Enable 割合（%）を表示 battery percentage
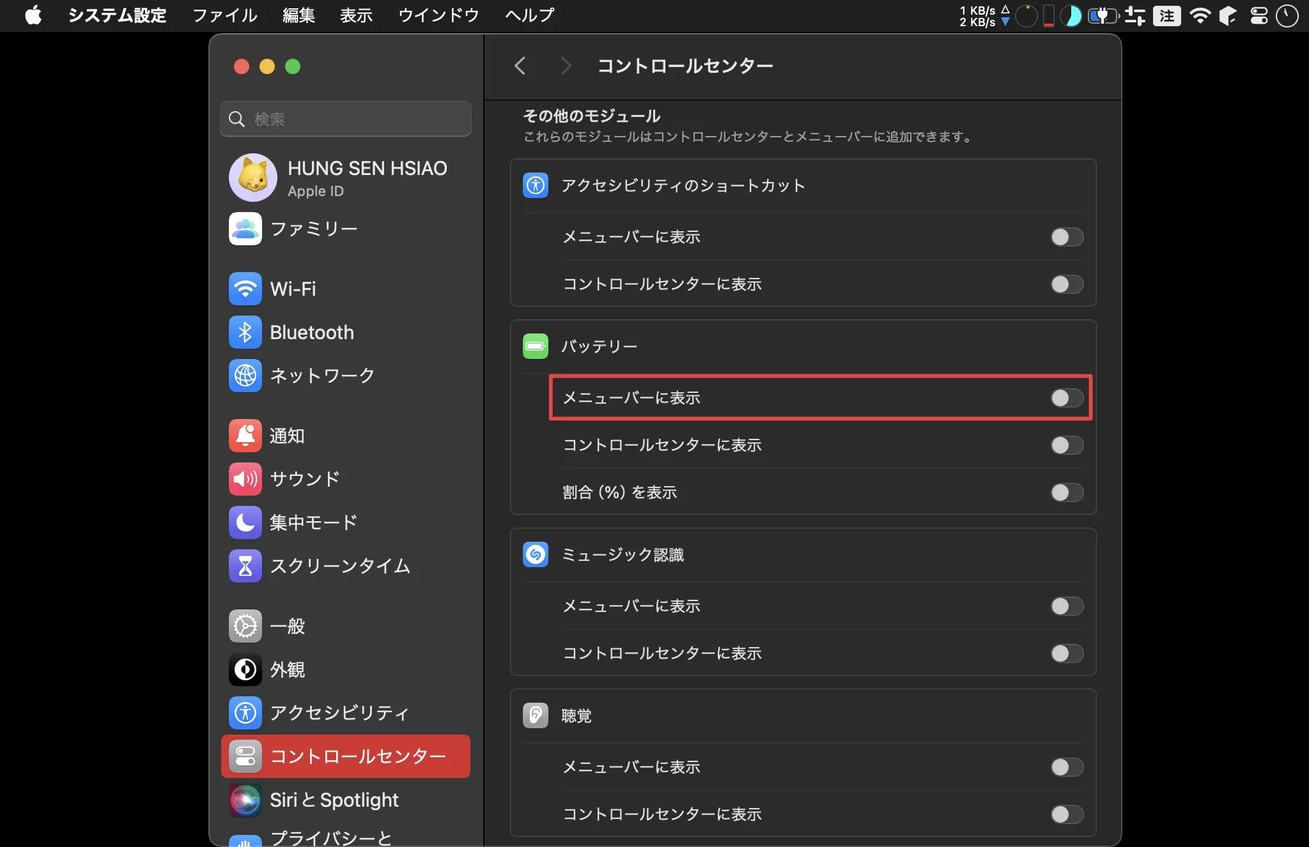 pyautogui.click(x=1065, y=491)
